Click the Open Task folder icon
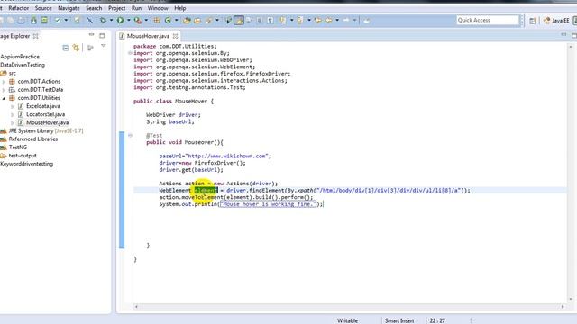The width and height of the screenshot is (577, 324). click(197, 21)
